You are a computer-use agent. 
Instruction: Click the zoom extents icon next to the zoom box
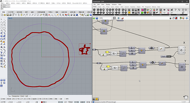[114, 18]
